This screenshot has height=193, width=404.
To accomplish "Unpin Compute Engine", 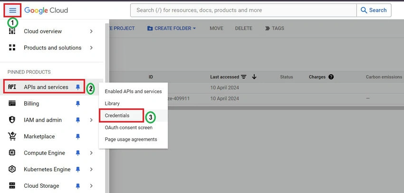I will [x=78, y=153].
